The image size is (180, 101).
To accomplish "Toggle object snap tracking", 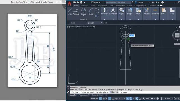I will (127, 98).
